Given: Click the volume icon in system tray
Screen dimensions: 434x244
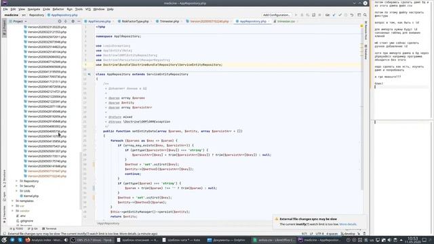Looking at the screenshot, I should (389, 240).
